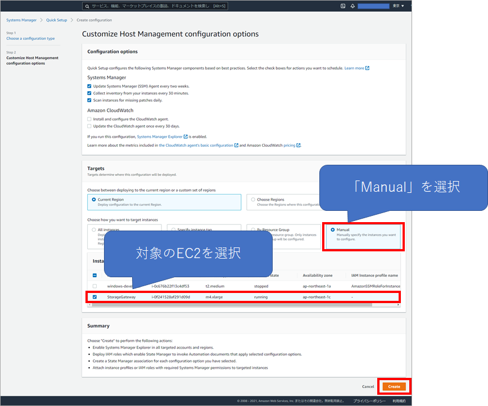Open the プライバシーポリシー footer link
This screenshot has height=406, width=488.
click(x=369, y=401)
